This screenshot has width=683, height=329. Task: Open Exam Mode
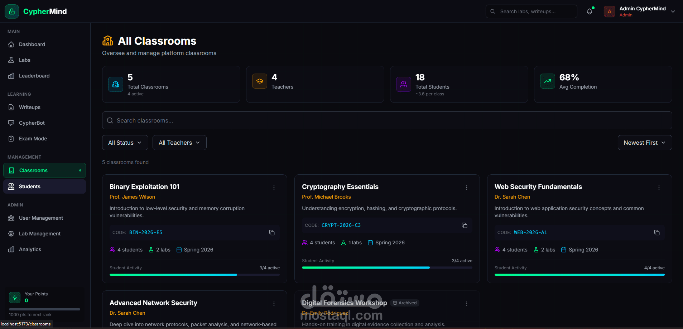click(x=44, y=139)
